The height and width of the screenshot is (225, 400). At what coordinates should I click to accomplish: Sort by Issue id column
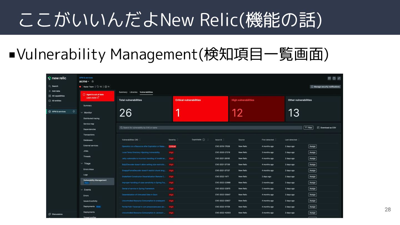[219, 140]
